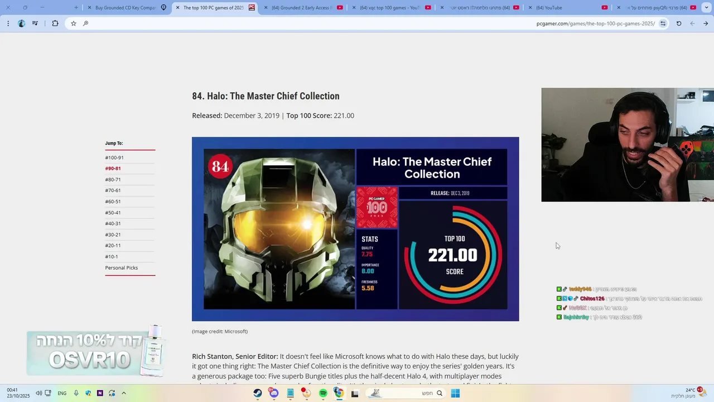Select the top 100 PC games tab
Image resolution: width=714 pixels, height=402 pixels.
click(215, 8)
